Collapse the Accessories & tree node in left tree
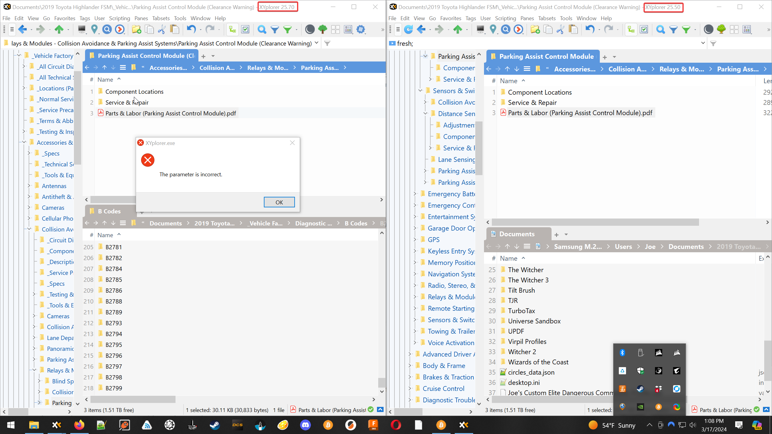This screenshot has height=434, width=772. coord(24,142)
